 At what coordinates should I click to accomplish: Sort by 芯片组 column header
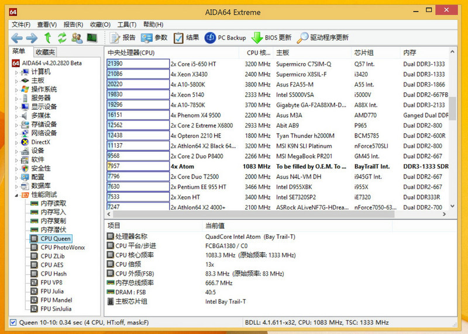coord(376,53)
